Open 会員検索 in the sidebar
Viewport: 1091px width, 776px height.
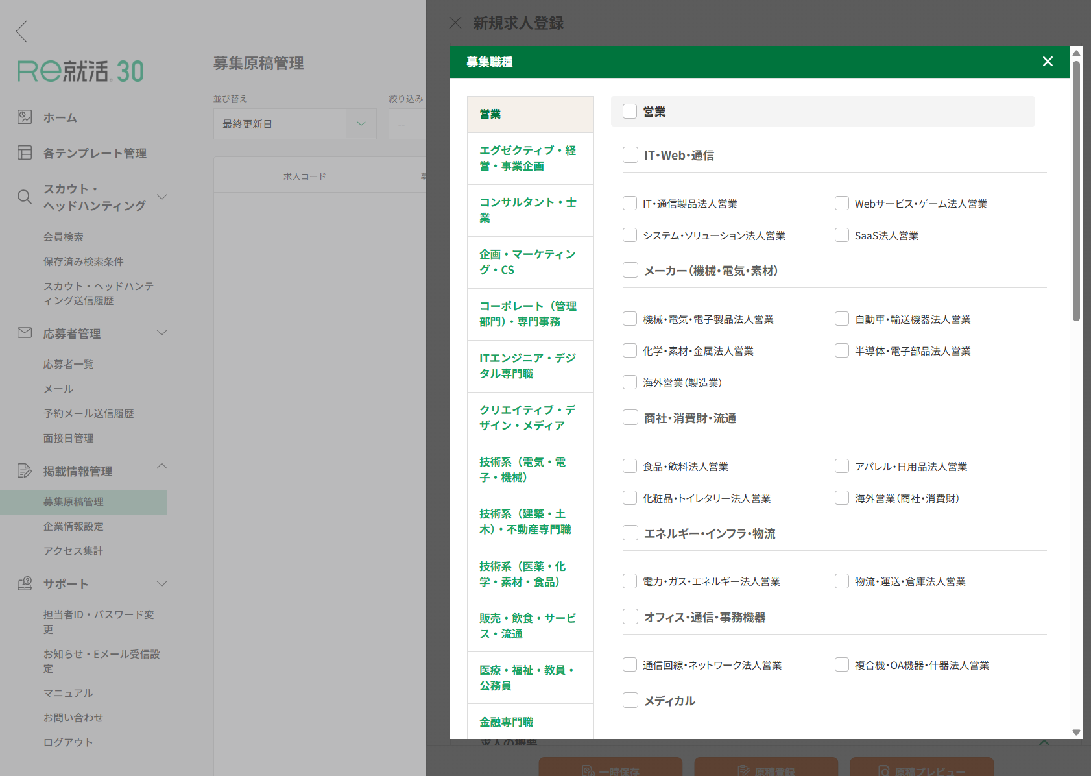pyautogui.click(x=64, y=237)
